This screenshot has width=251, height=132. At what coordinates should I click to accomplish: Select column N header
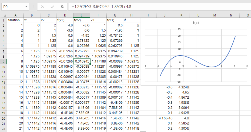tap(231, 15)
